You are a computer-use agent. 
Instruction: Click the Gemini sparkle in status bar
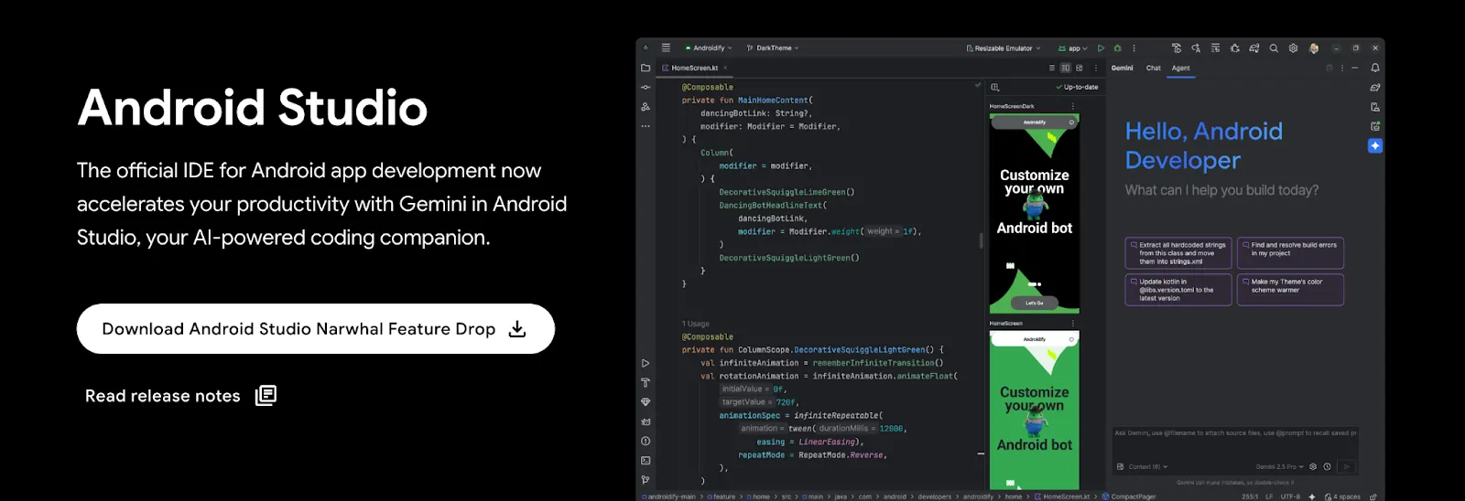pos(1312,496)
